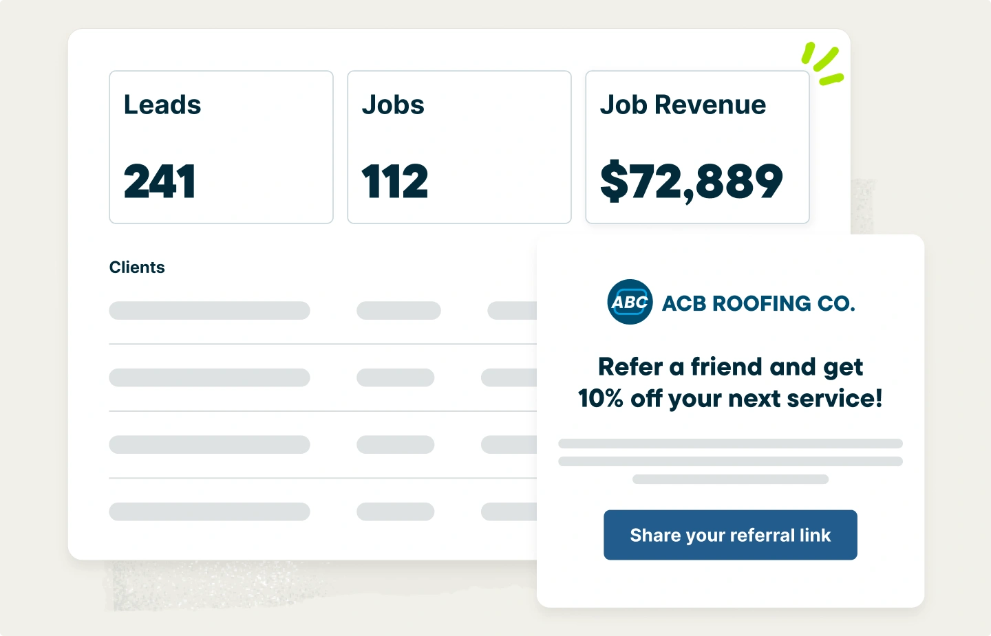This screenshot has width=991, height=636.
Task: Click the Clients section heading
Action: 137,267
